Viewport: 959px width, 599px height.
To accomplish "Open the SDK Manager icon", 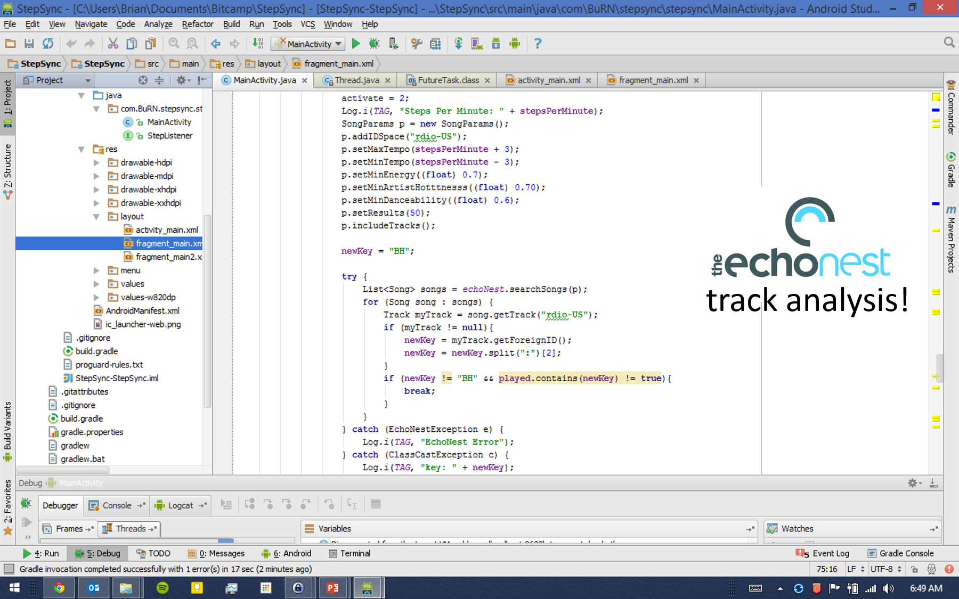I will point(496,44).
